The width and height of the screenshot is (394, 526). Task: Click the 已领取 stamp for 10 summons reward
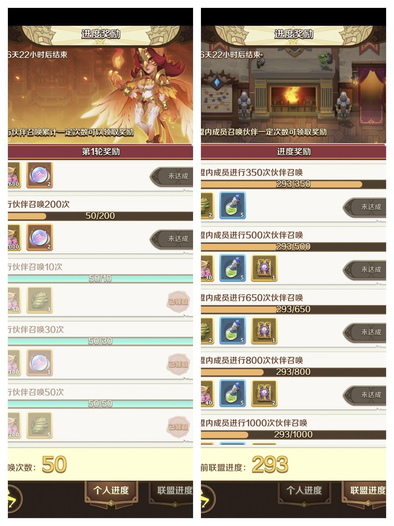[x=178, y=302]
